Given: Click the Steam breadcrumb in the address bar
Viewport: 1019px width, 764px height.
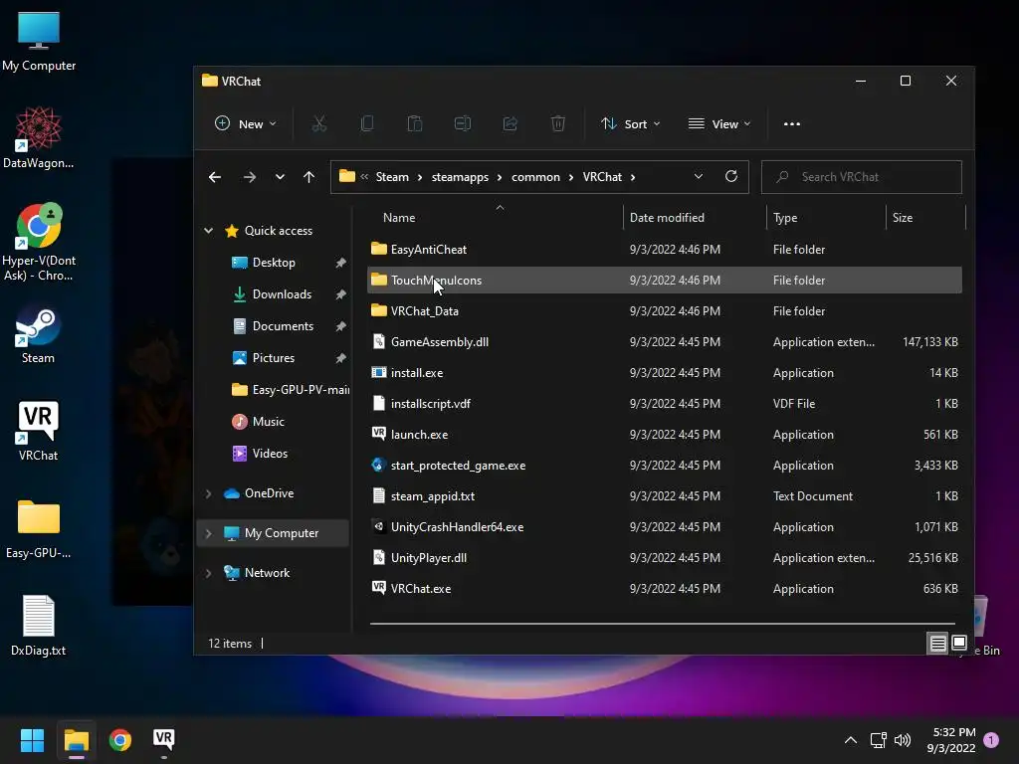Looking at the screenshot, I should (x=392, y=177).
